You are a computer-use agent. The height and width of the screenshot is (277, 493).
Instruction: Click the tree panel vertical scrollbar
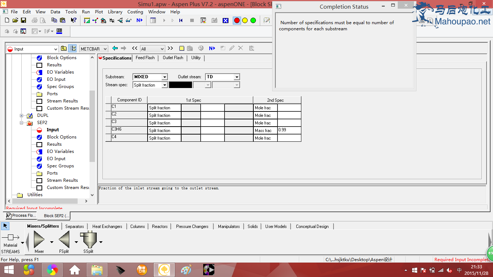click(x=92, y=126)
